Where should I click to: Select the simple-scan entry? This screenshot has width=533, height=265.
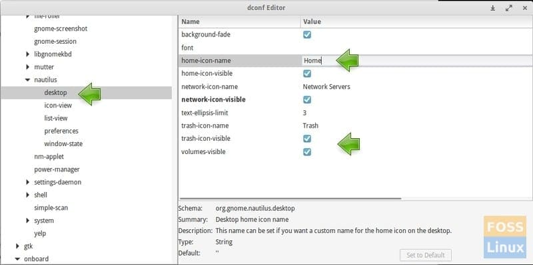click(x=51, y=208)
